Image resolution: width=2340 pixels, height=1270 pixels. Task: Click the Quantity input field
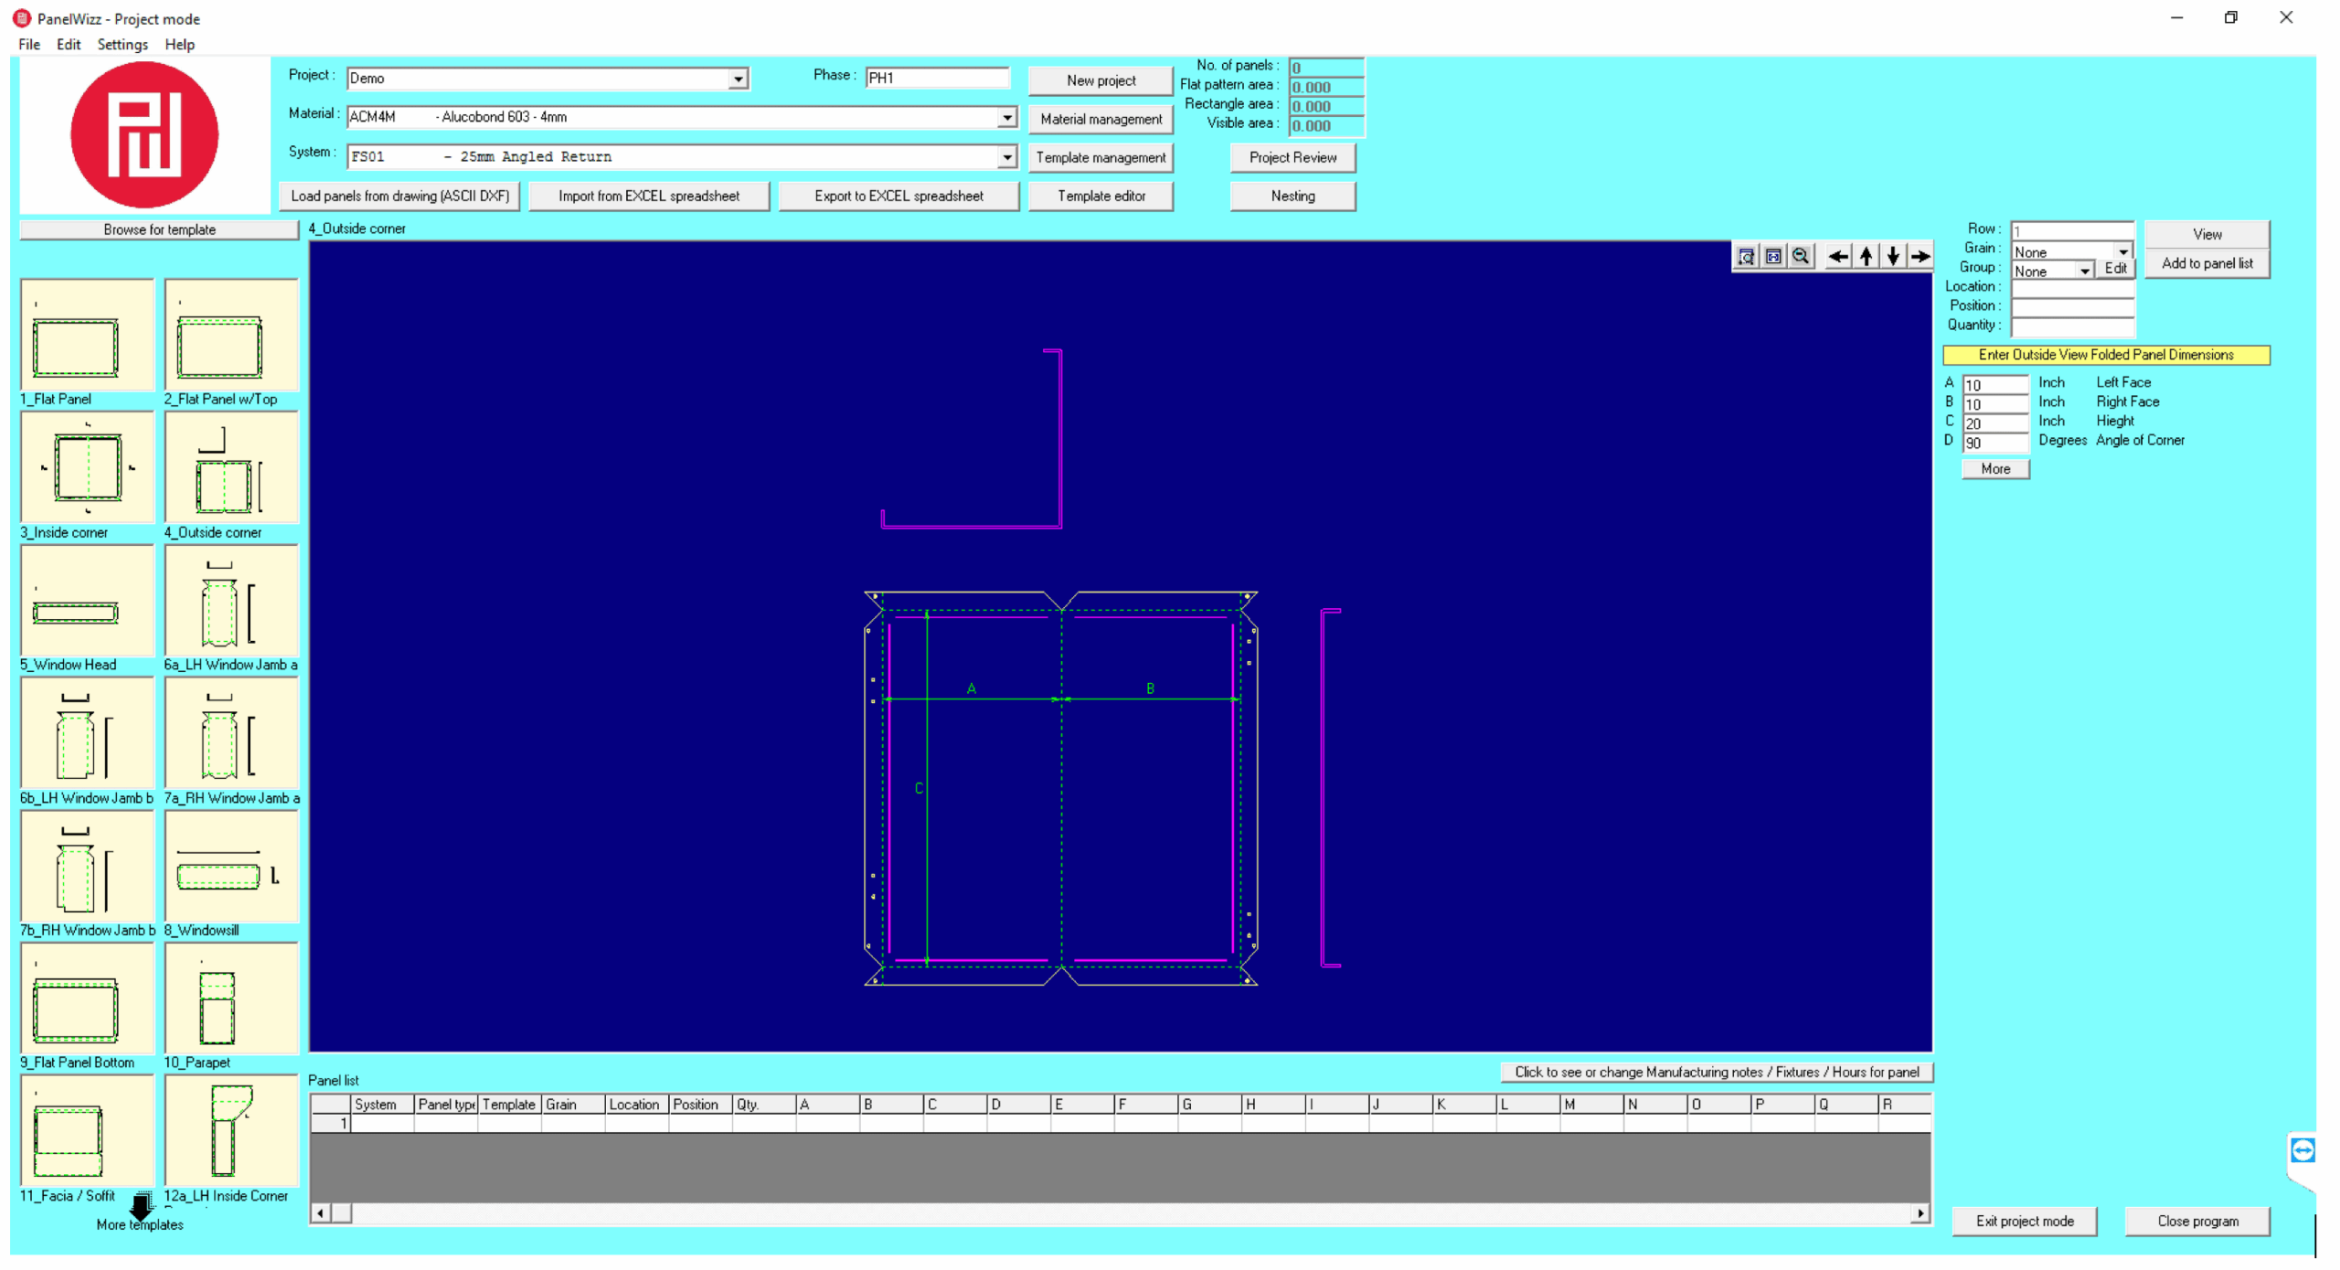coord(2072,326)
